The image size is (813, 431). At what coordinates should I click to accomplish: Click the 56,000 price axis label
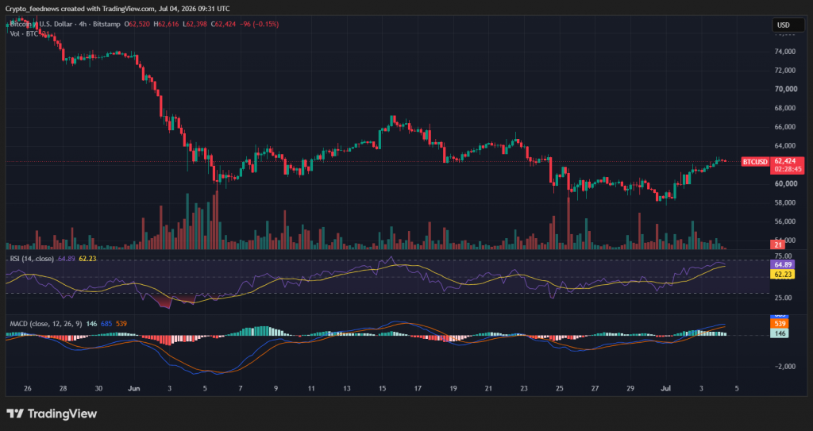(786, 221)
